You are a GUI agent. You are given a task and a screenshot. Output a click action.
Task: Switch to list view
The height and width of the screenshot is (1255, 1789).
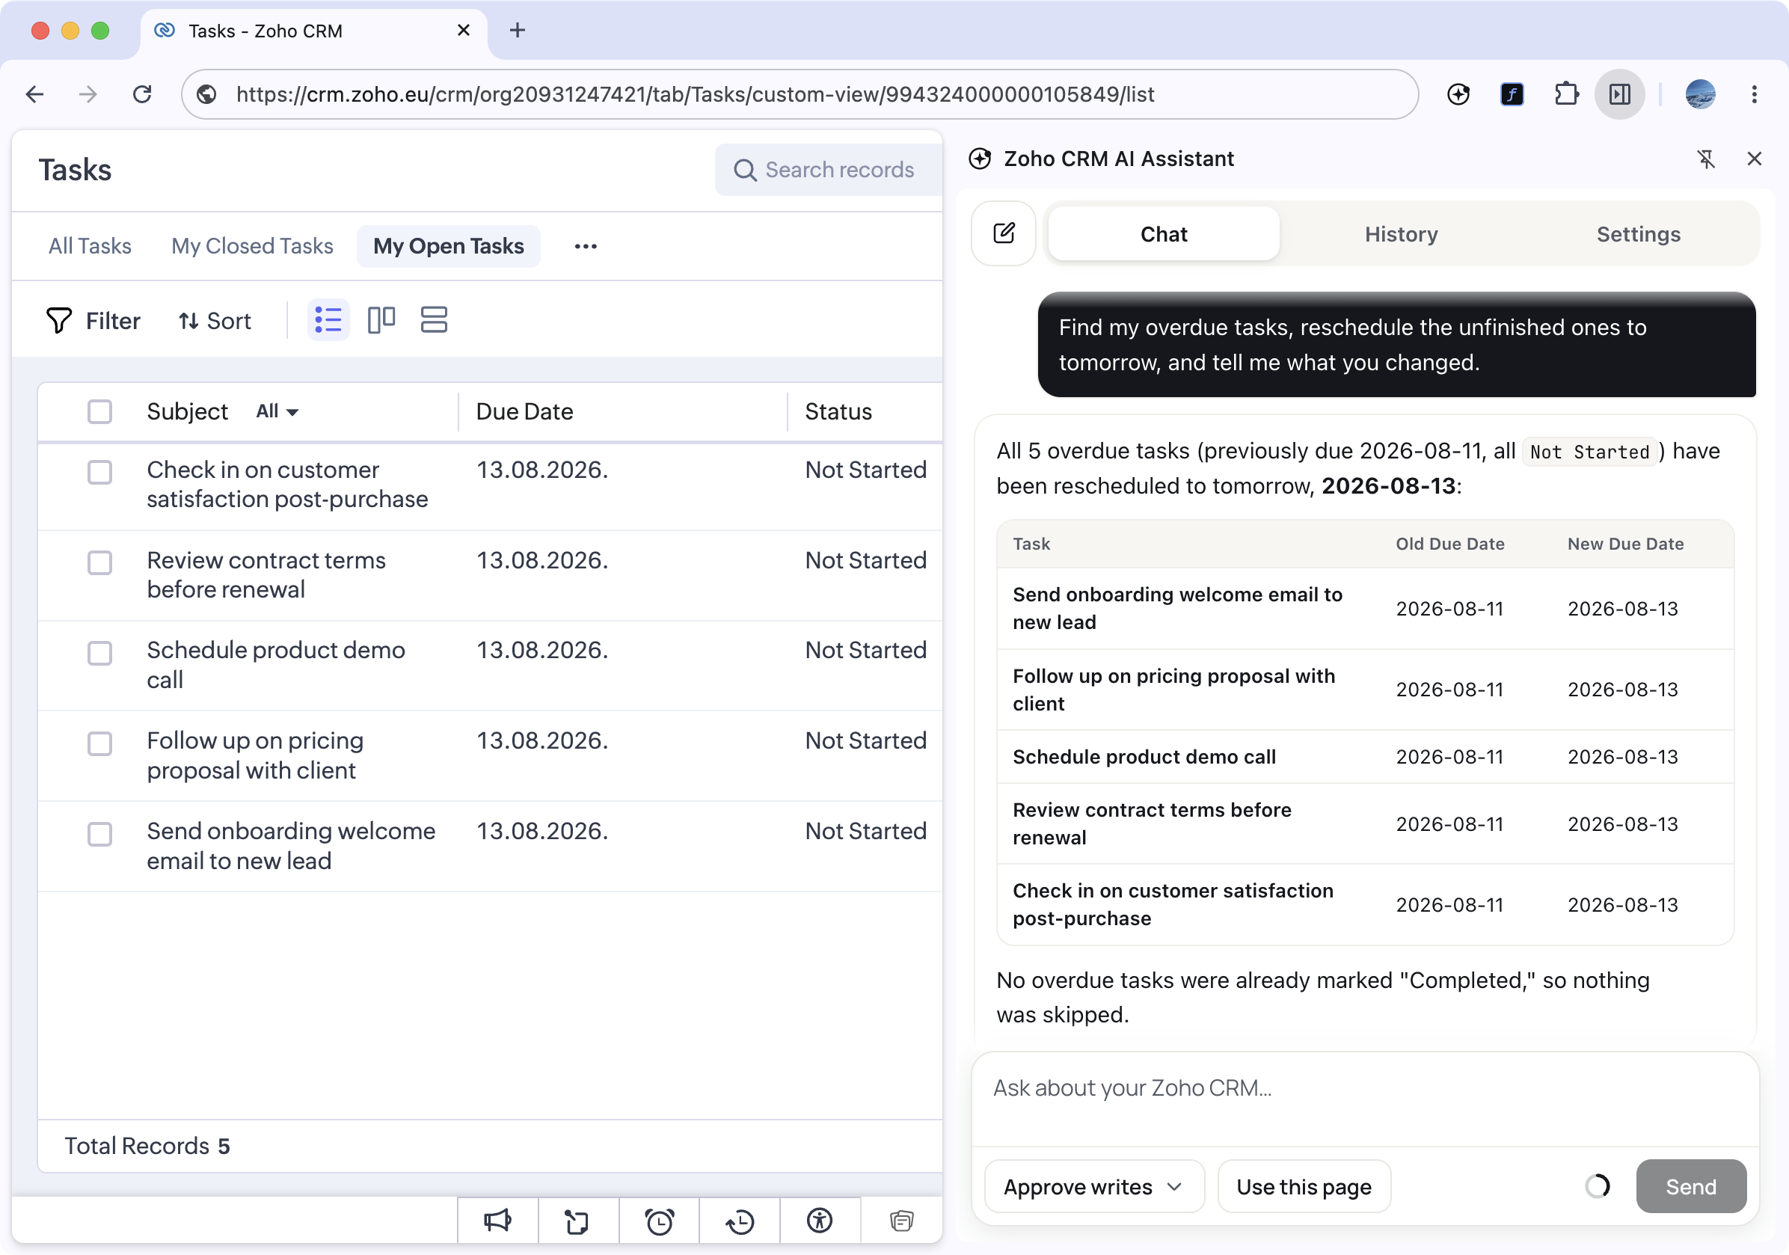click(x=328, y=319)
